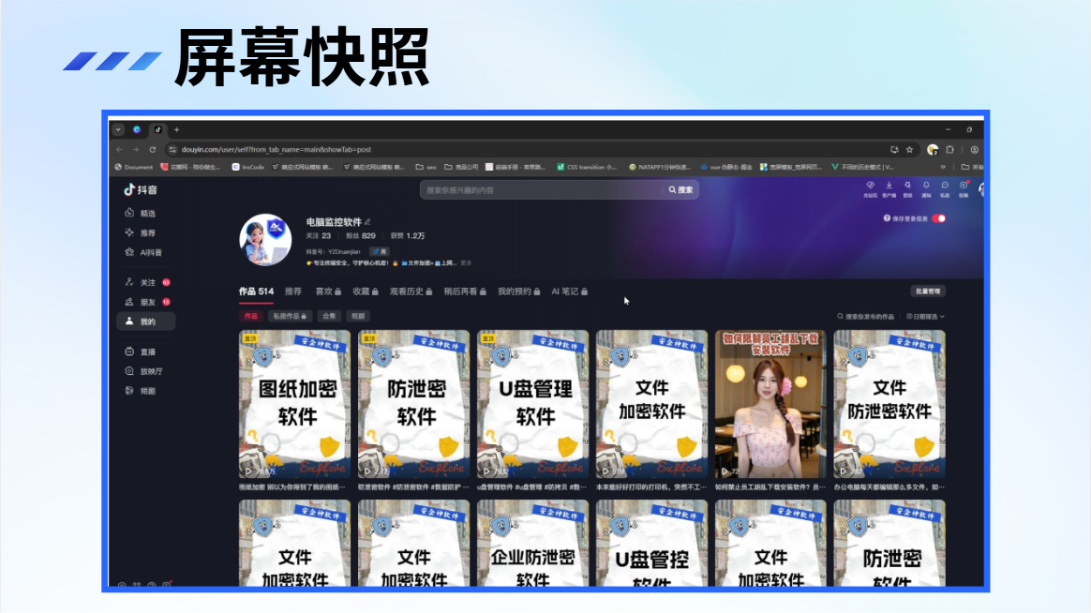Switch to the 作品 514 tab
The height and width of the screenshot is (613, 1091).
pyautogui.click(x=256, y=292)
